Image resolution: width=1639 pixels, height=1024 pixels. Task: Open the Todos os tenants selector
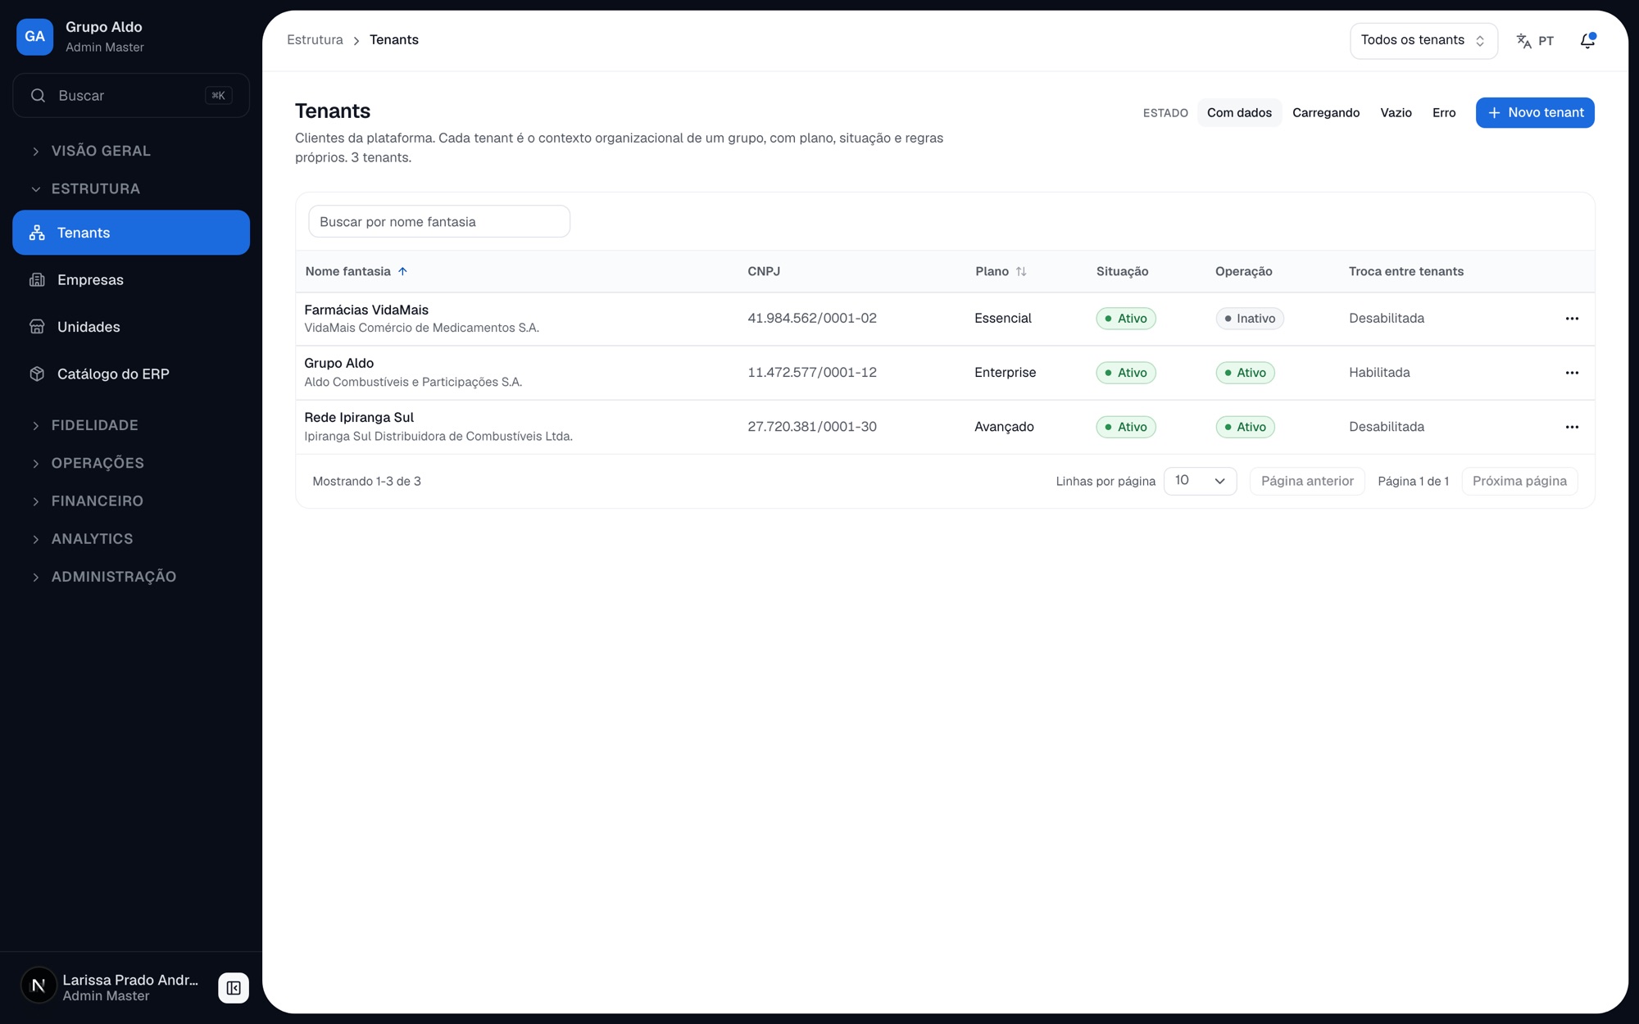[1423, 41]
